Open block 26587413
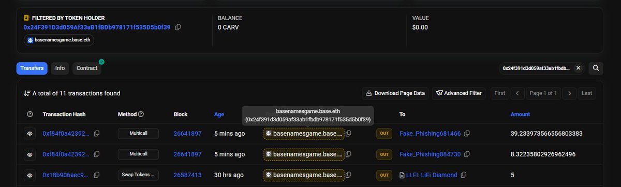The width and height of the screenshot is (621, 187). tap(187, 175)
